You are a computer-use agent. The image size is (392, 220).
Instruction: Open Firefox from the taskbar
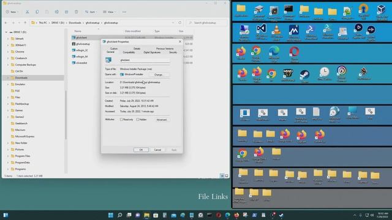click(236, 215)
